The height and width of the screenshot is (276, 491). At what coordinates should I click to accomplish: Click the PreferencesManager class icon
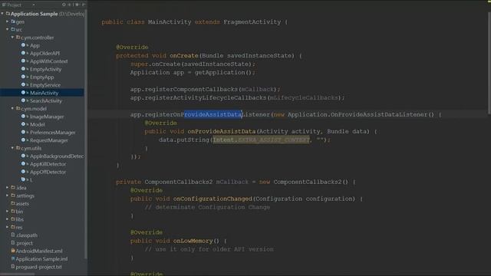pyautogui.click(x=23, y=132)
